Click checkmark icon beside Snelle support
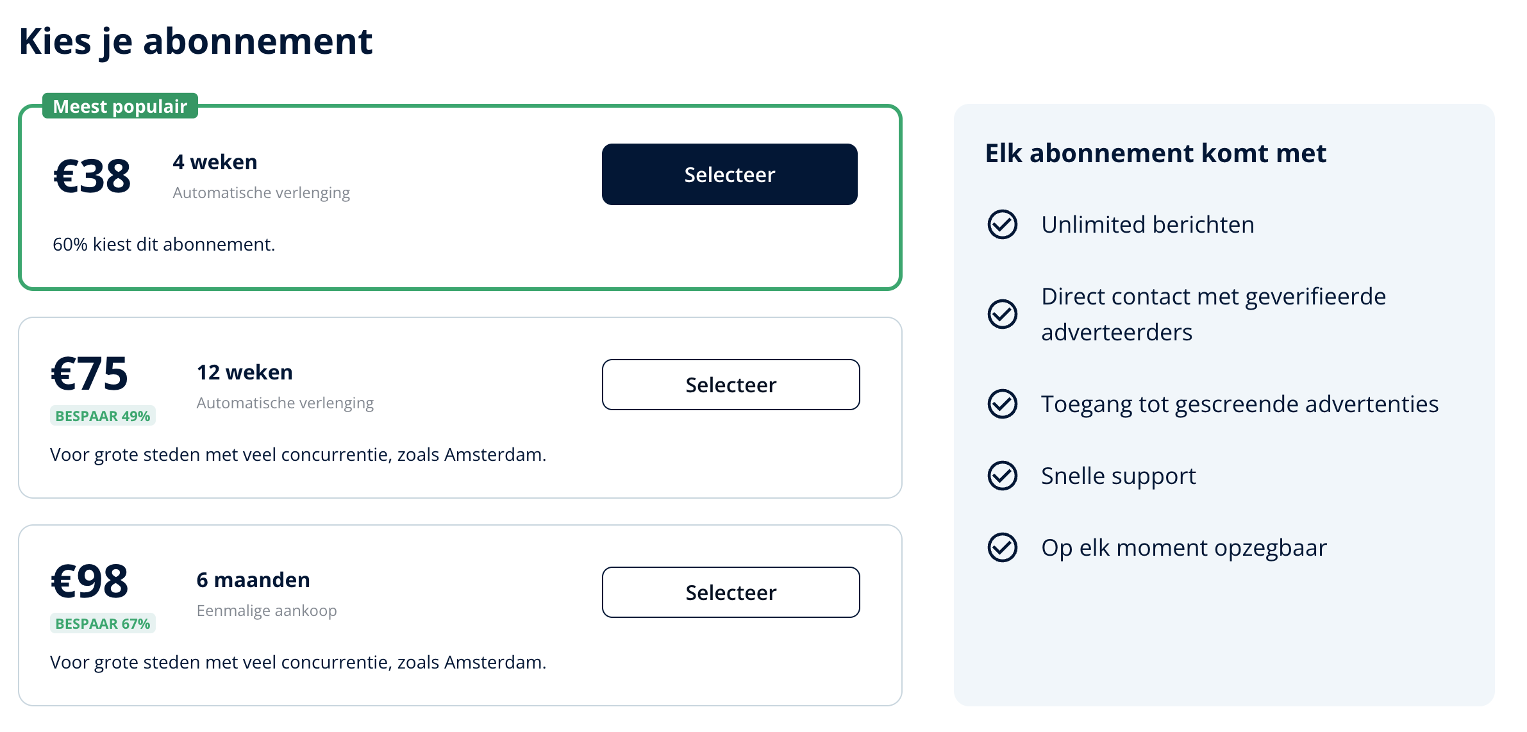The height and width of the screenshot is (732, 1527). pyautogui.click(x=1003, y=476)
